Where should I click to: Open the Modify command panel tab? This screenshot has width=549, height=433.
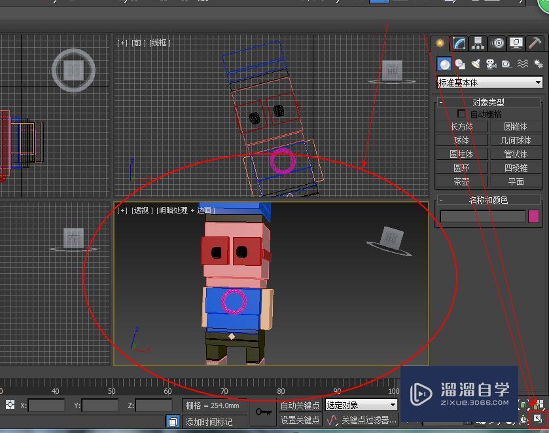458,43
